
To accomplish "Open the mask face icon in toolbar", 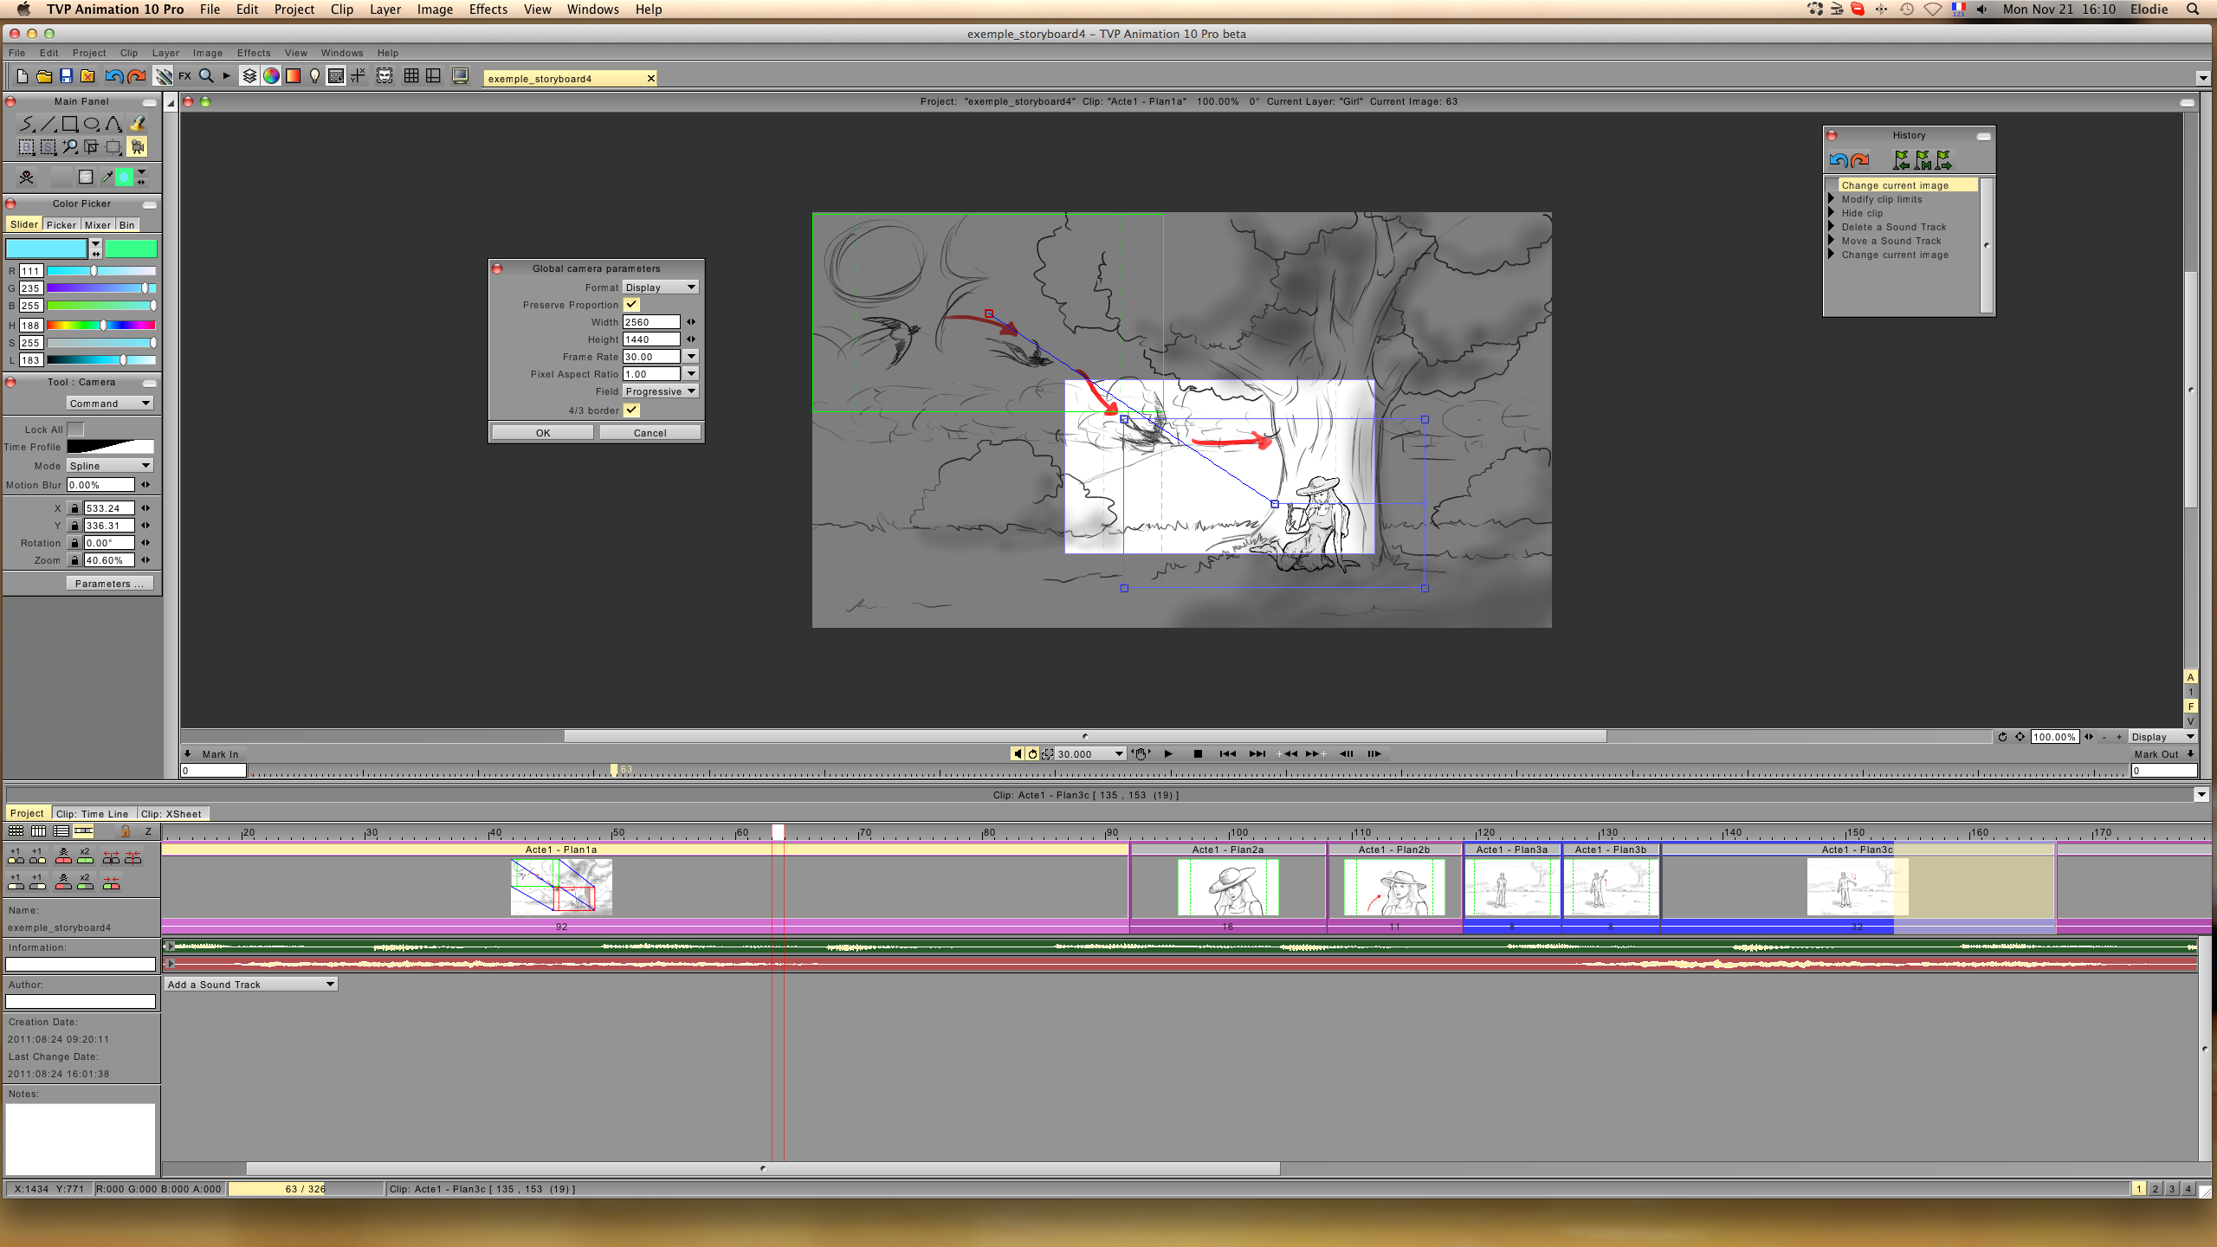I will pos(385,76).
